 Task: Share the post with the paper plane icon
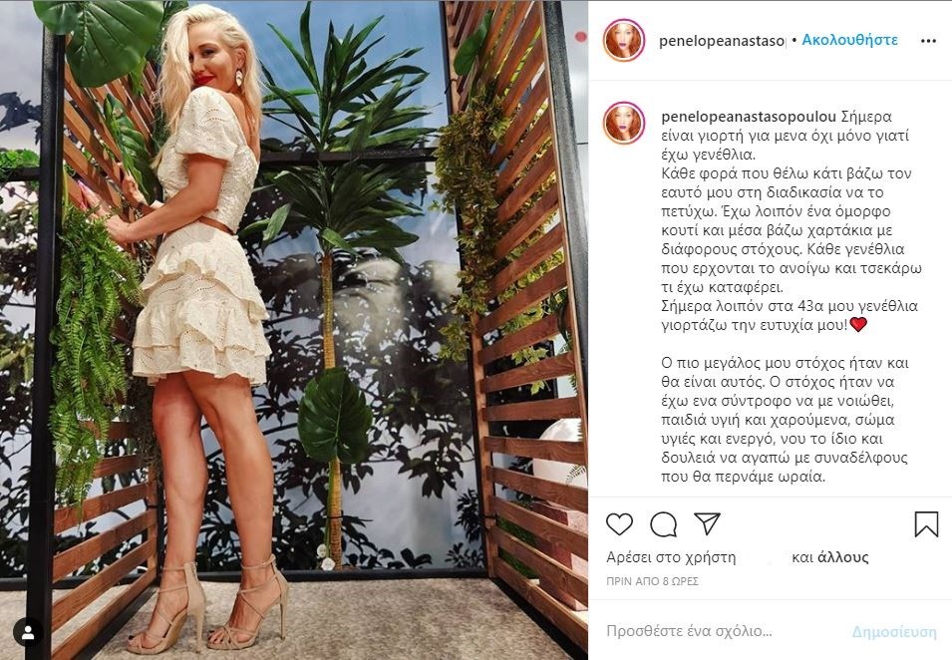[707, 523]
